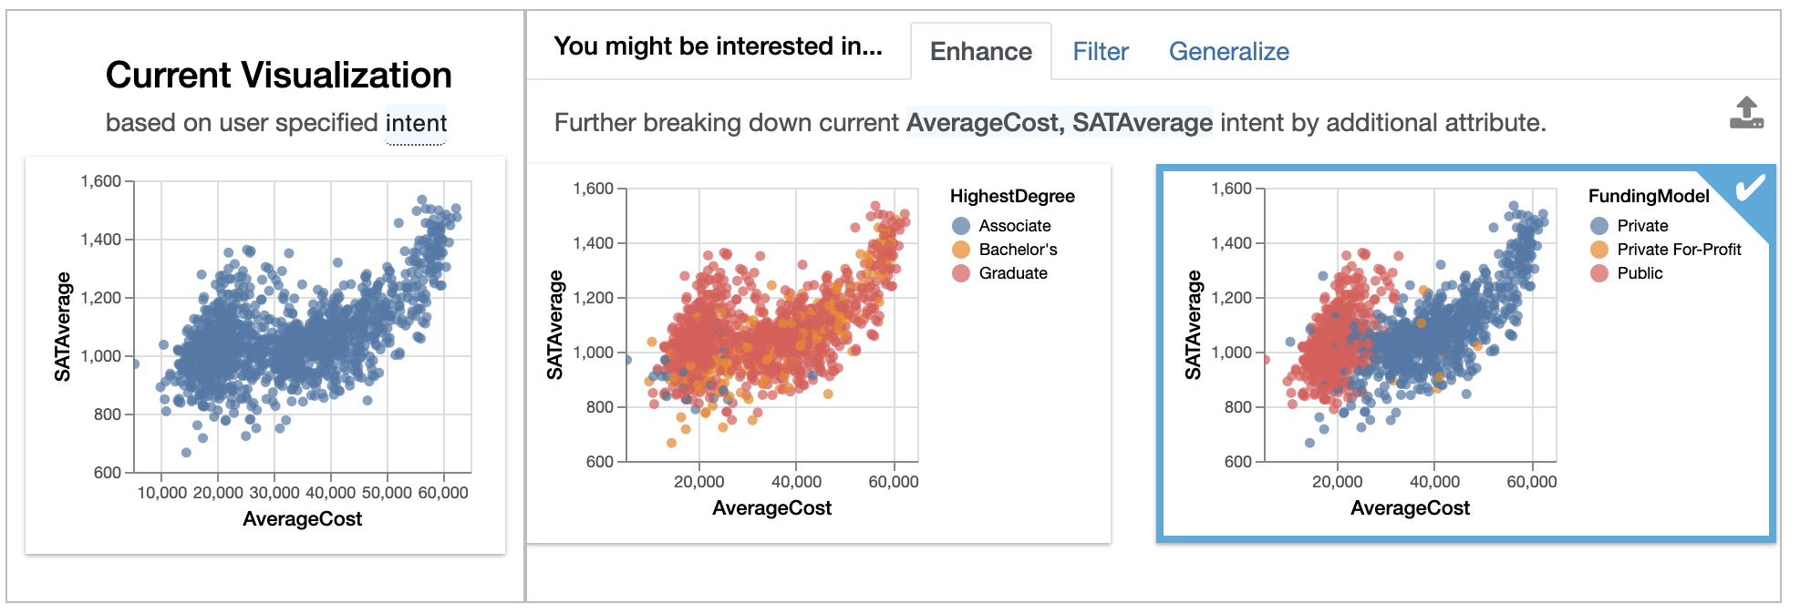The height and width of the screenshot is (614, 1800).
Task: Click the Private For-Profit orange swatch
Action: click(x=1599, y=250)
